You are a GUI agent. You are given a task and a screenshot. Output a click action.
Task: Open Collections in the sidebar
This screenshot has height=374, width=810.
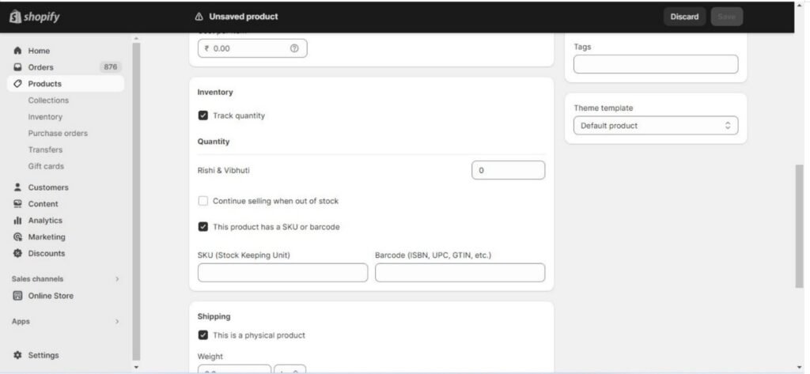[x=48, y=100]
